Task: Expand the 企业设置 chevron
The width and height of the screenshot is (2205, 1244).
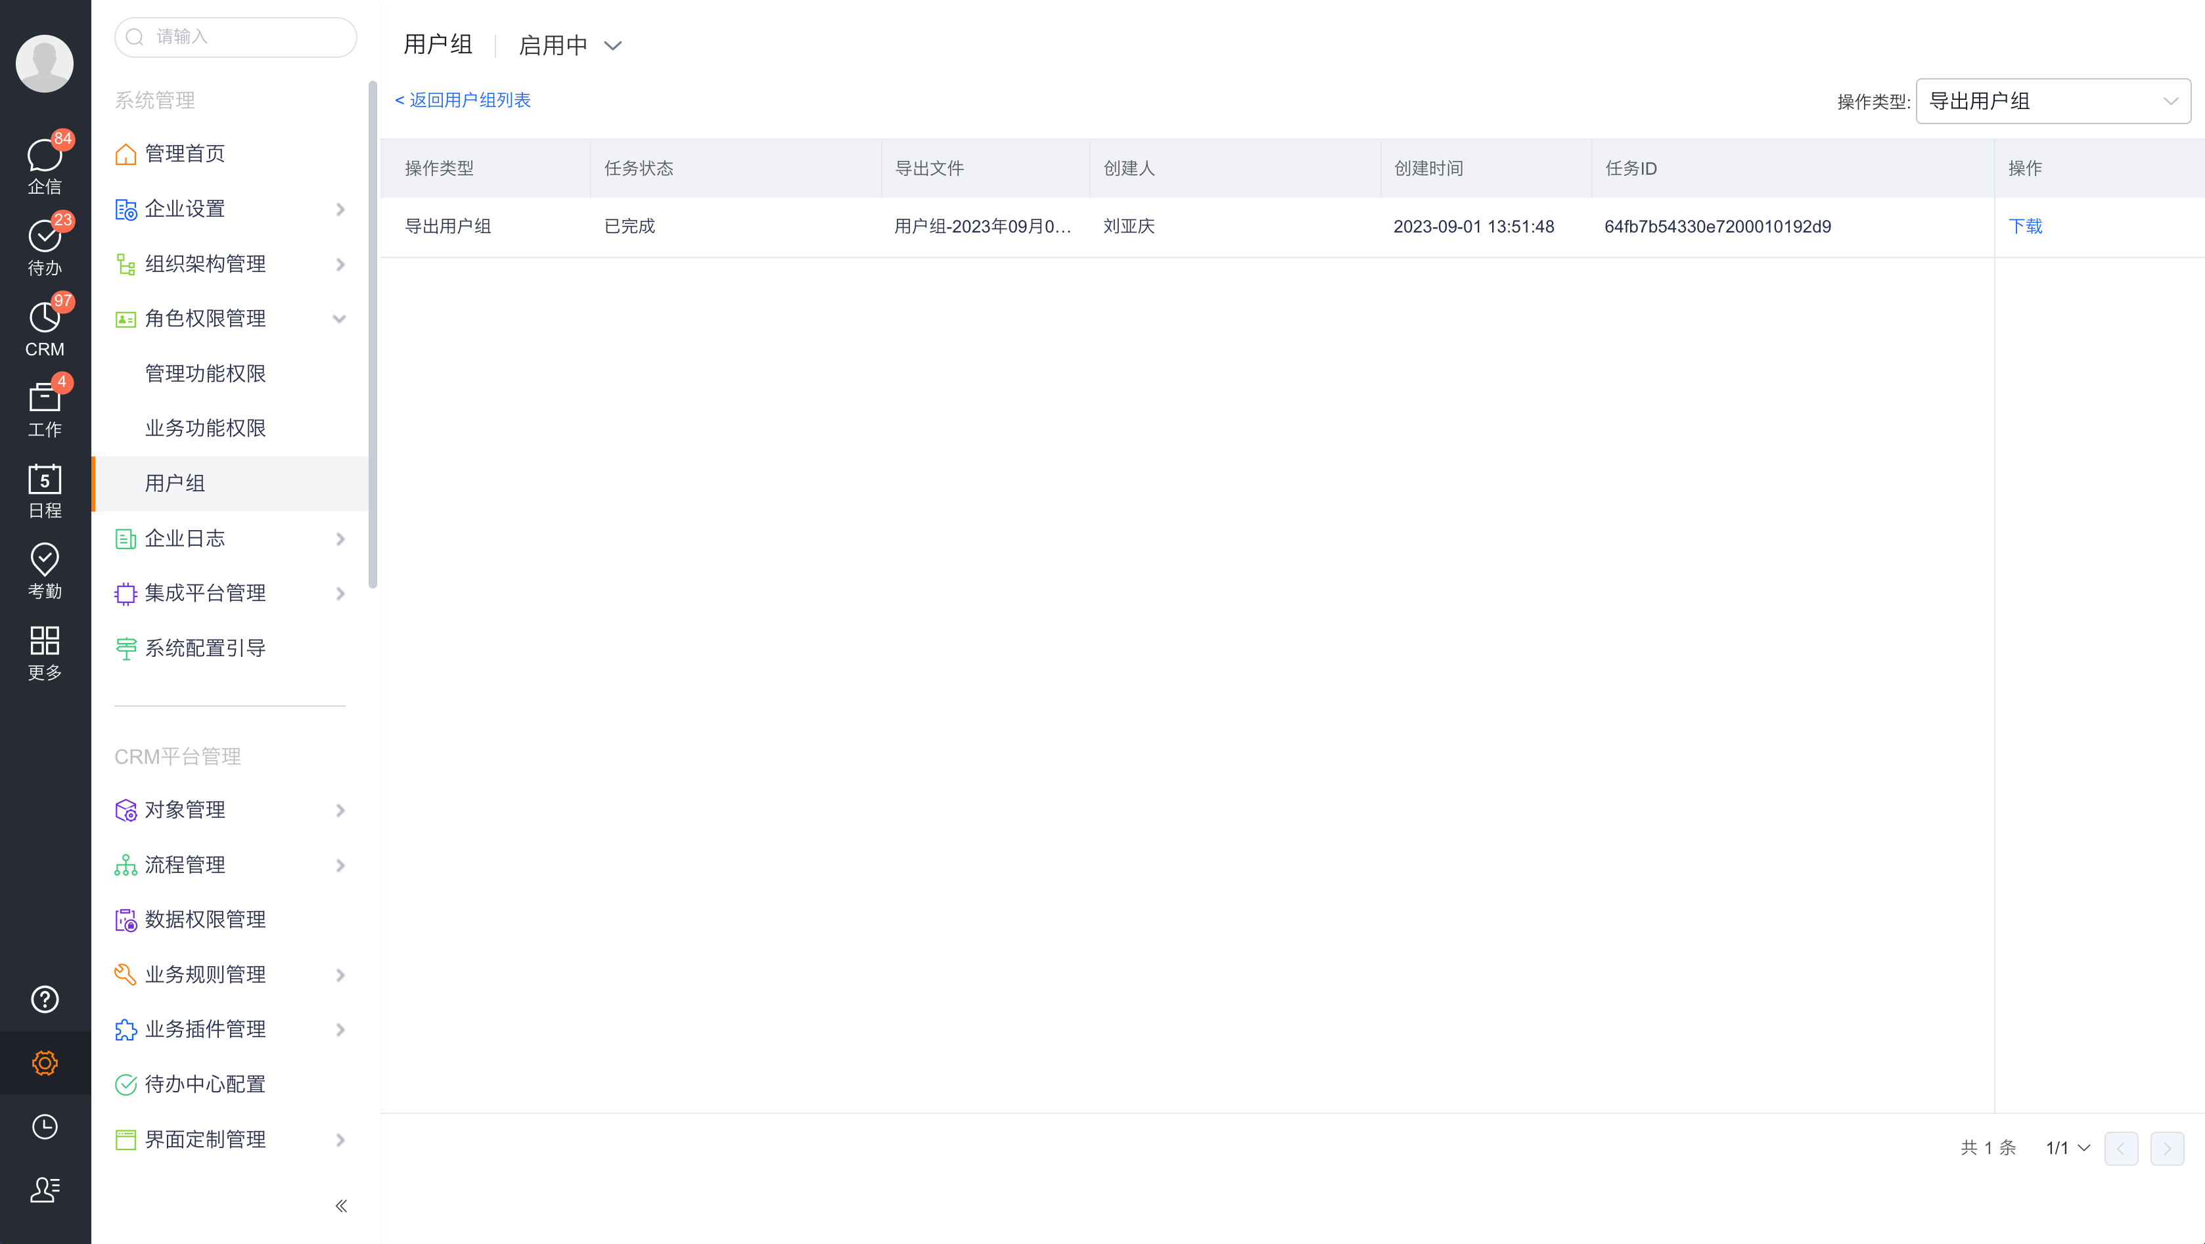Action: pos(341,210)
